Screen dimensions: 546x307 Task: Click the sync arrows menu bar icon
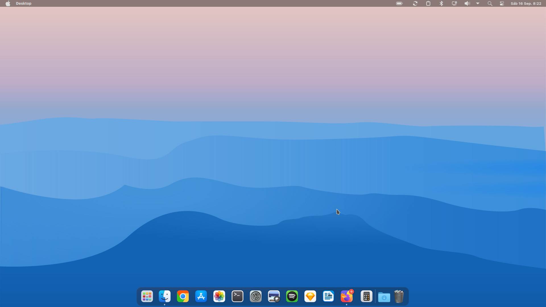(415, 3)
